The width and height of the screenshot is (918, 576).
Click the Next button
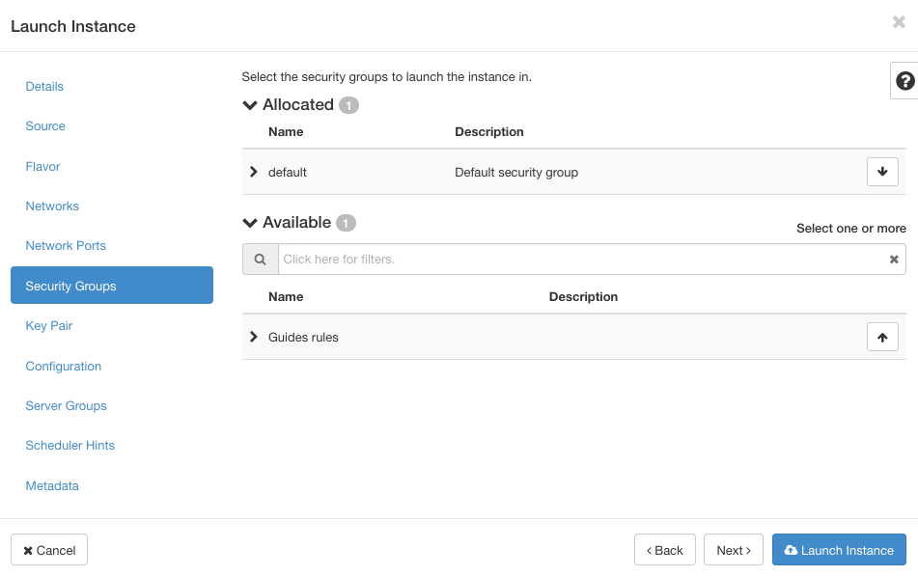733,550
